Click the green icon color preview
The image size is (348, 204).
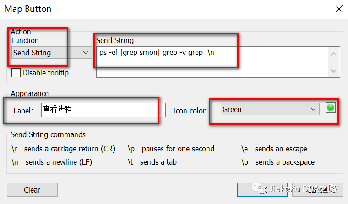click(x=331, y=108)
